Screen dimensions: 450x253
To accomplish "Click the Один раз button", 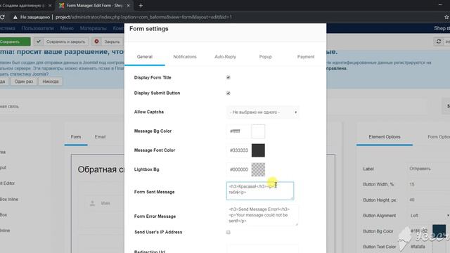I will pyautogui.click(x=23, y=82).
